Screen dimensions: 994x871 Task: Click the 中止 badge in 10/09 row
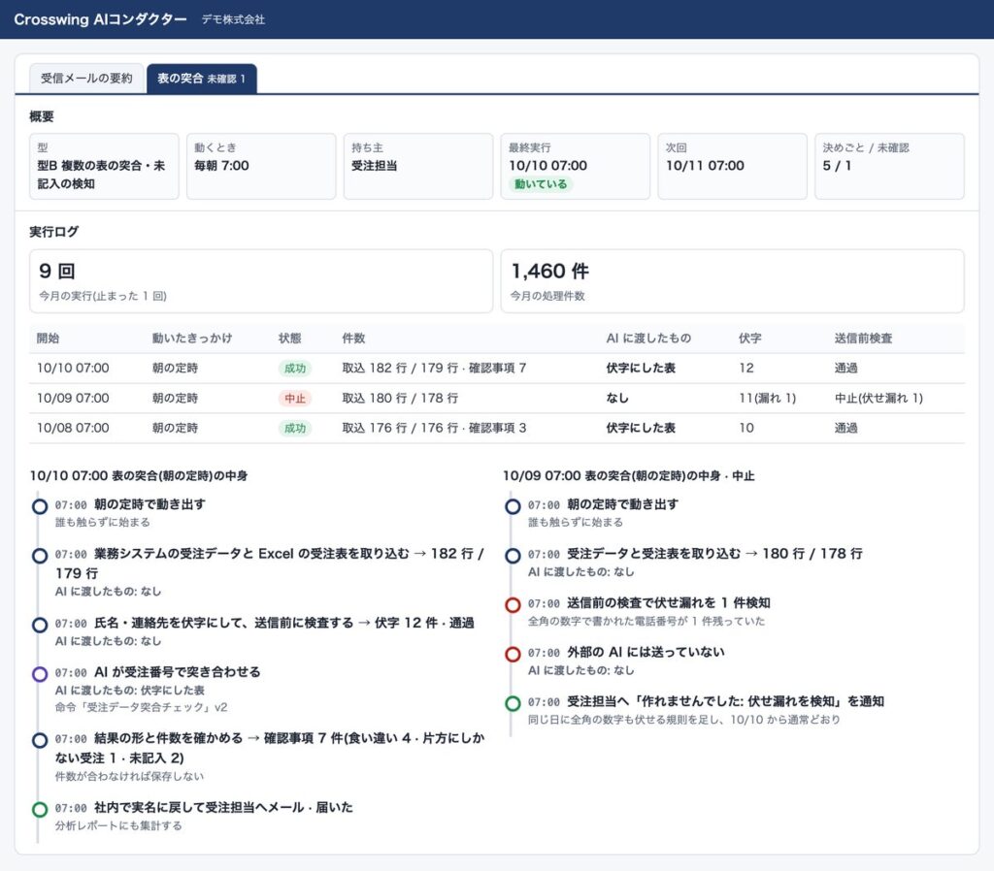[295, 399]
